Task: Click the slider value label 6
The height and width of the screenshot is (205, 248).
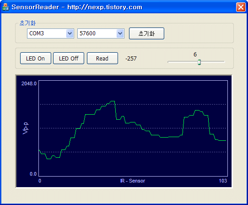Action: (x=195, y=55)
